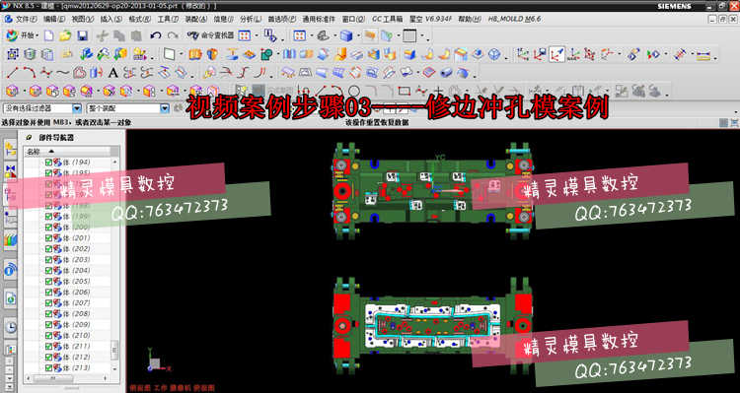Open the Command Finder (命令查找器)
This screenshot has height=393, width=740.
pos(210,35)
